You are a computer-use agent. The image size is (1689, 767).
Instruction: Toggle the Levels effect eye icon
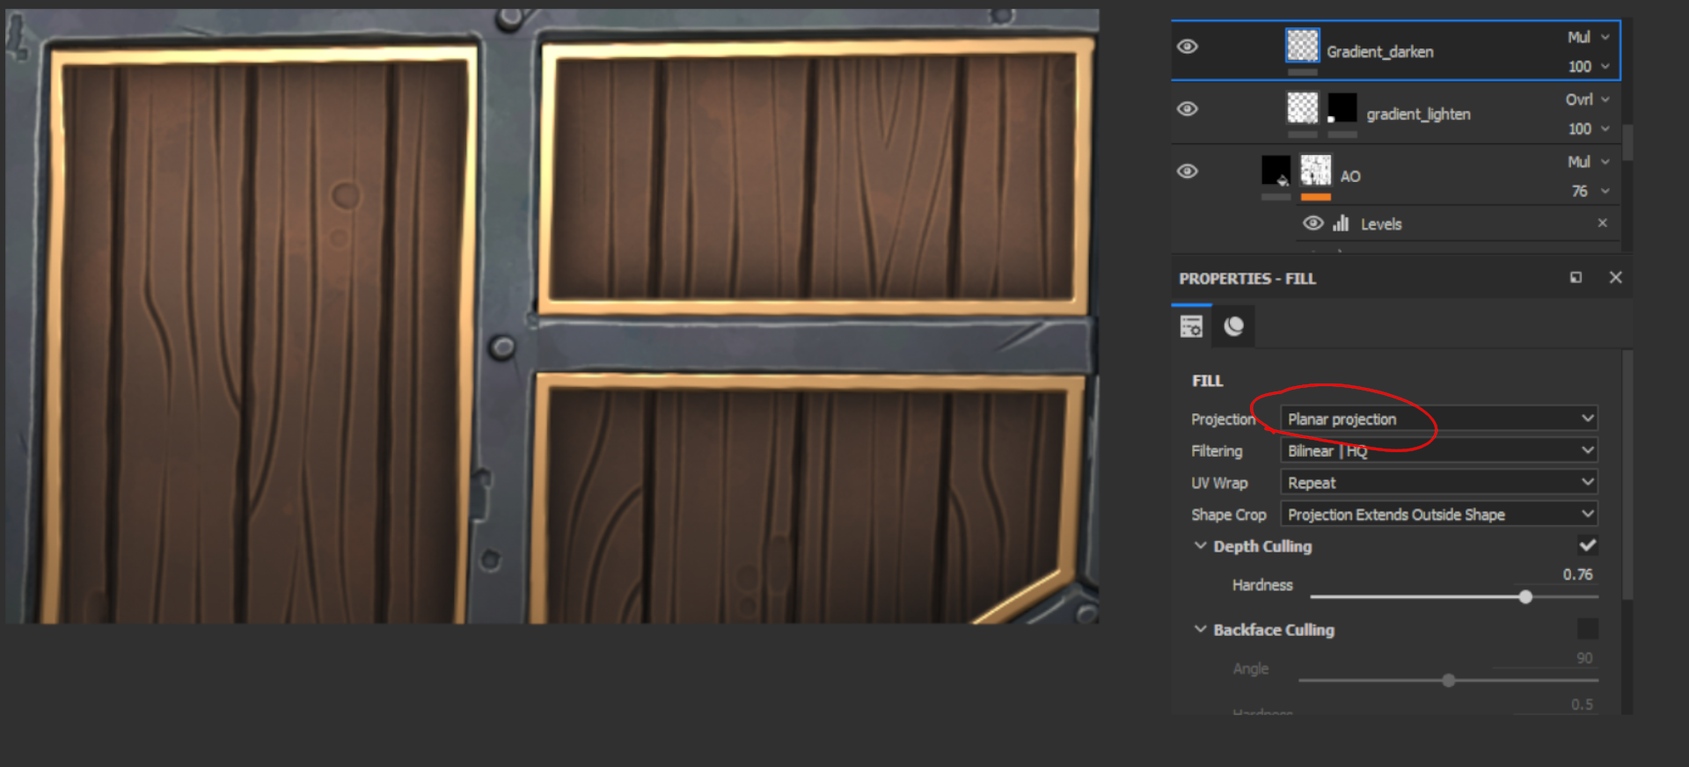tap(1312, 223)
